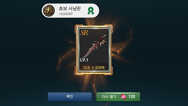
Task: Confirm with the blue 확인 button
Action: tap(70, 97)
